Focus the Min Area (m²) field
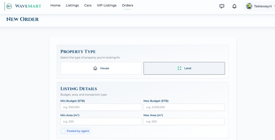275x140 pixels. [101, 122]
